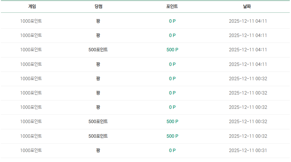Click the 게임 column header

[32, 7]
